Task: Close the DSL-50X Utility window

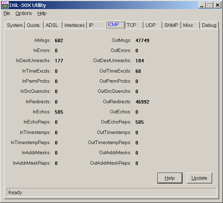Action: [x=217, y=5]
